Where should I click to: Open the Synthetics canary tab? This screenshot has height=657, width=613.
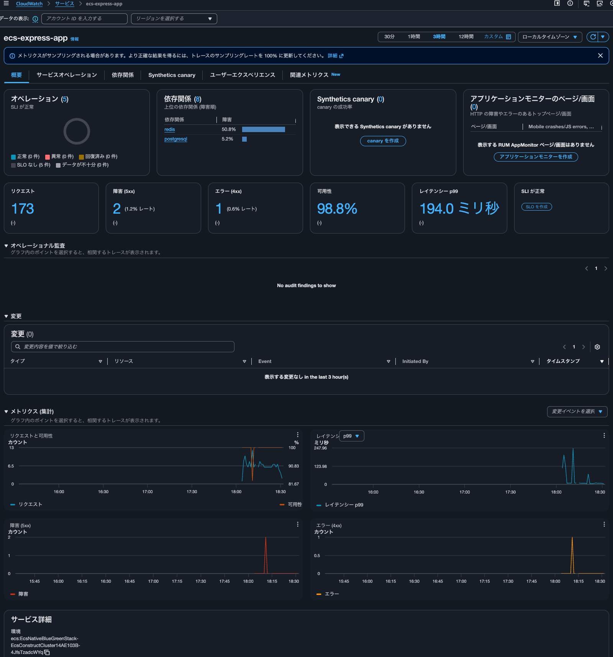[172, 75]
